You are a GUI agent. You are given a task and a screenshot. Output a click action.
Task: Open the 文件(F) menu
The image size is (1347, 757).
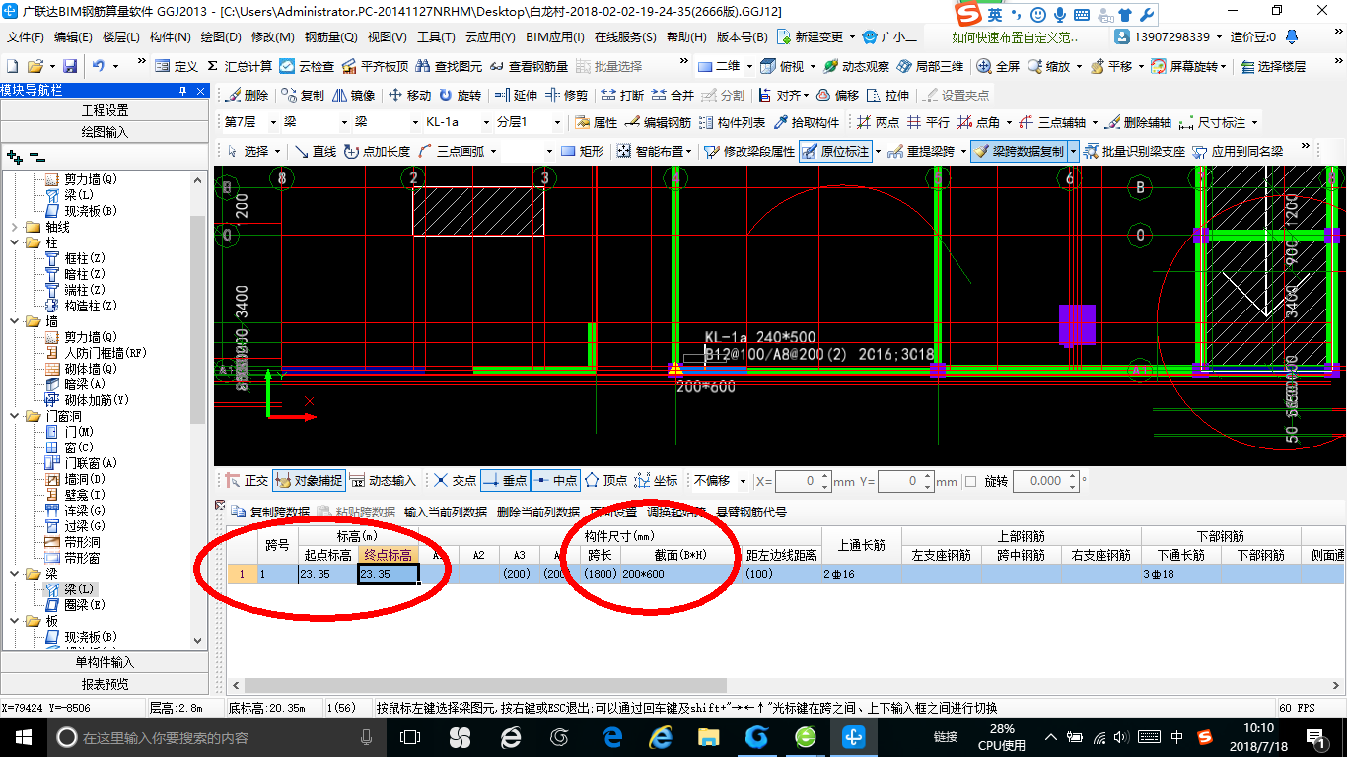point(25,36)
